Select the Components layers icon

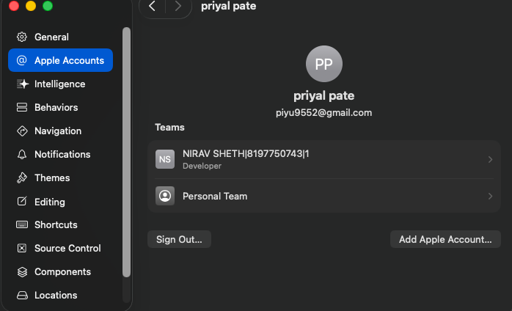(22, 272)
